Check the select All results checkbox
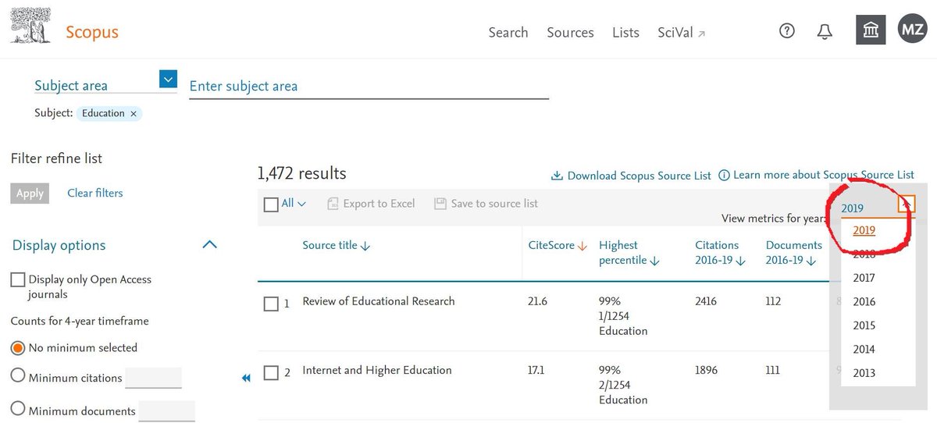This screenshot has height=423, width=937. coord(271,204)
